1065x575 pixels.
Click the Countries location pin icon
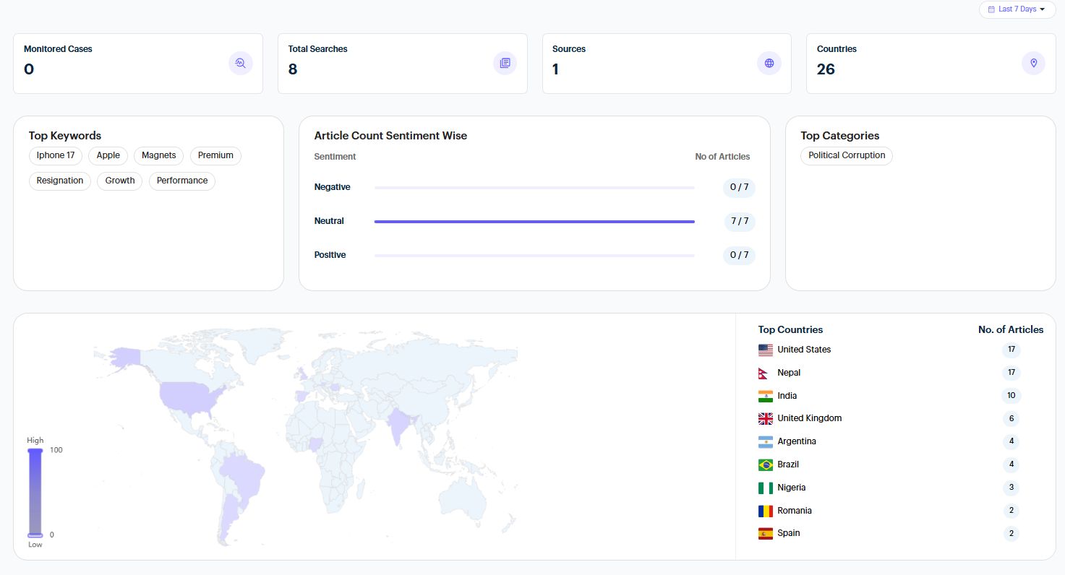click(1033, 64)
